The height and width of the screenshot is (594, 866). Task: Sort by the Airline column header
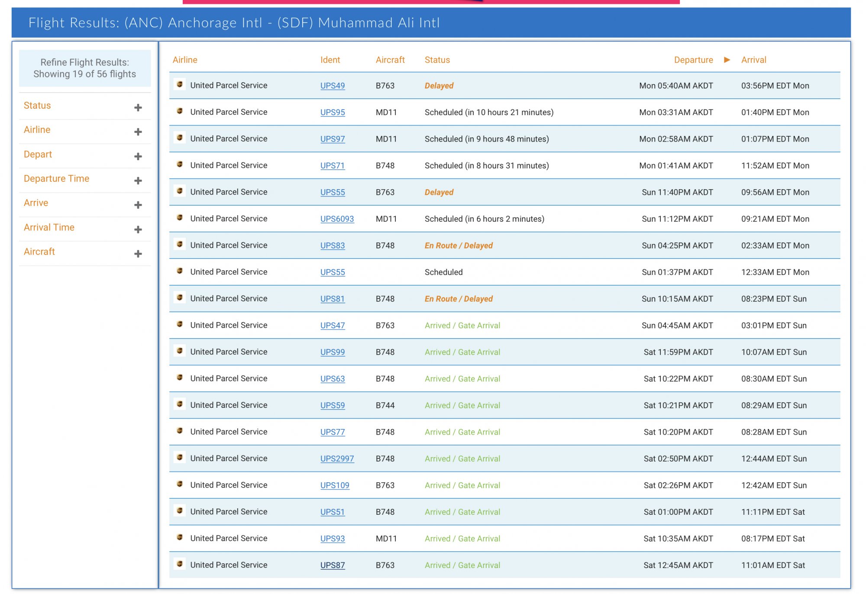(185, 60)
